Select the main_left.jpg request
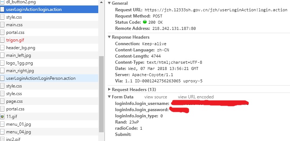The height and width of the screenshot is (141, 290). (x=49, y=55)
